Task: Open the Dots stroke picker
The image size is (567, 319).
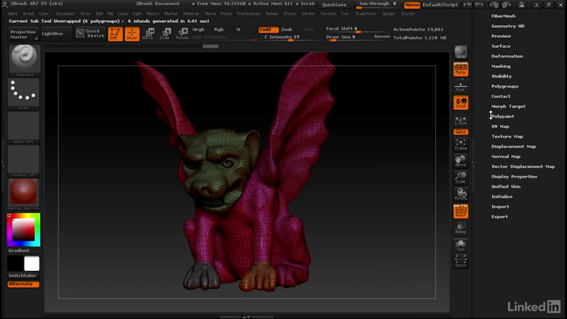Action: [x=23, y=94]
